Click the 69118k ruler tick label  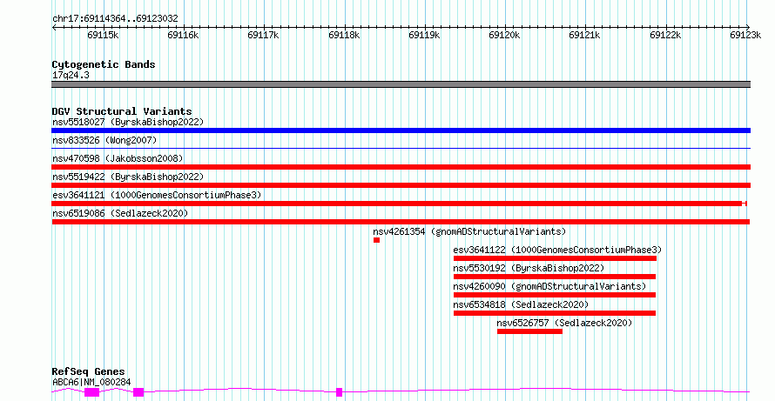click(344, 35)
